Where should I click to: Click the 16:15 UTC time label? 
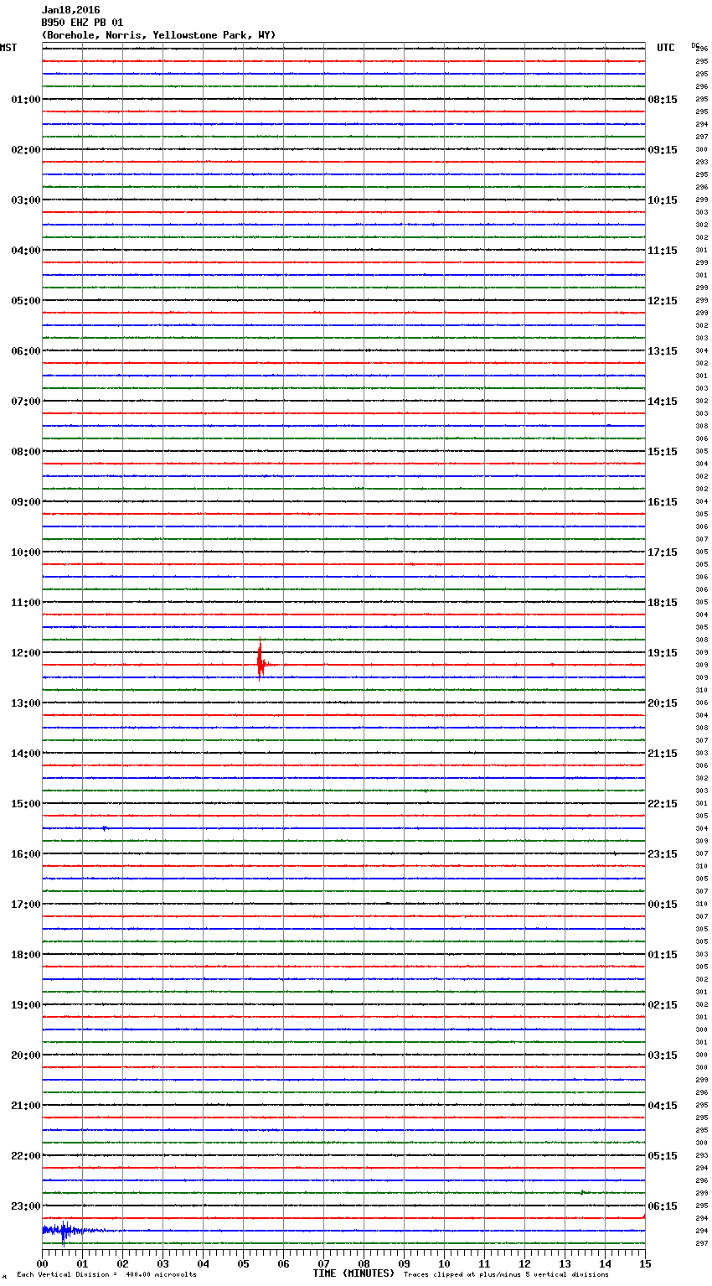coord(663,502)
